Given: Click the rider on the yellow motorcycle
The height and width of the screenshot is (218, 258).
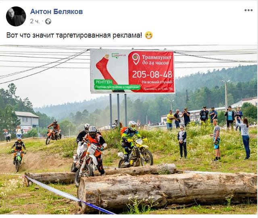Looking at the screenshot, I should 130,140.
